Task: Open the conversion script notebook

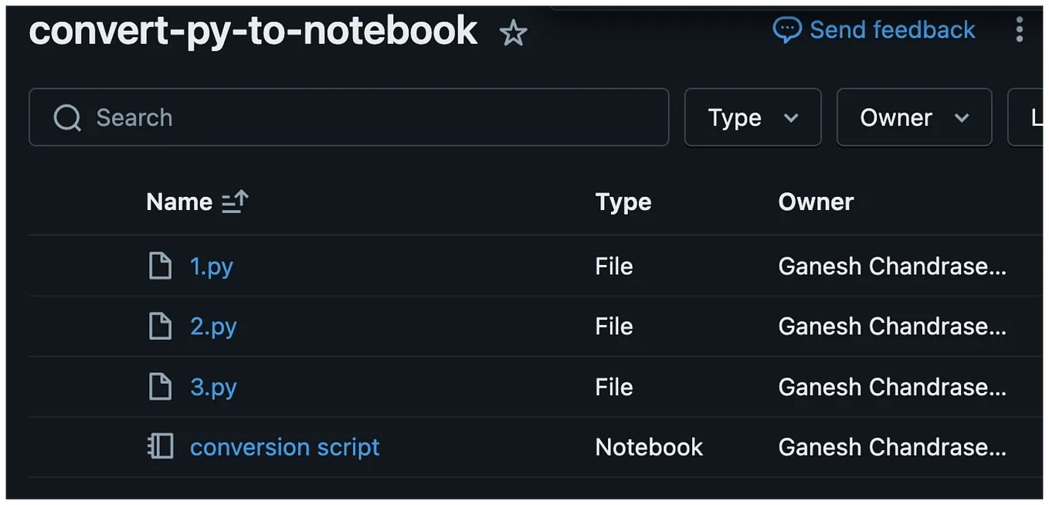Action: (284, 446)
